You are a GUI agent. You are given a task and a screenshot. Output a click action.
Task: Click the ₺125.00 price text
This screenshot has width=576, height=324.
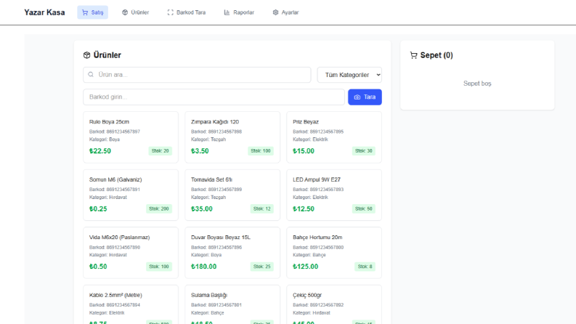point(306,267)
